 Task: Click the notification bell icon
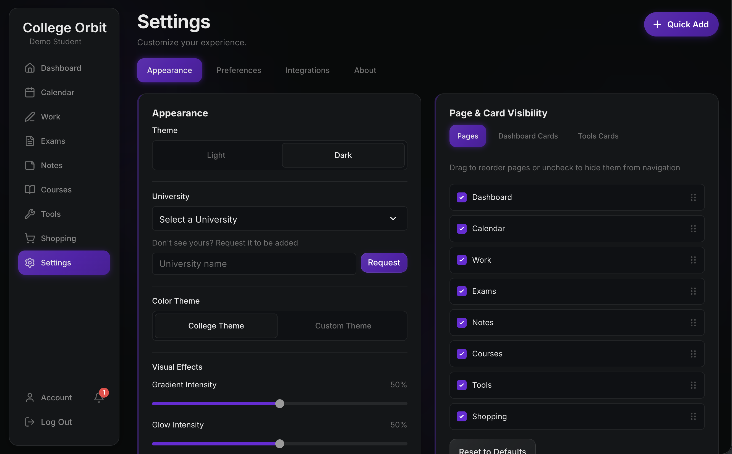point(99,397)
